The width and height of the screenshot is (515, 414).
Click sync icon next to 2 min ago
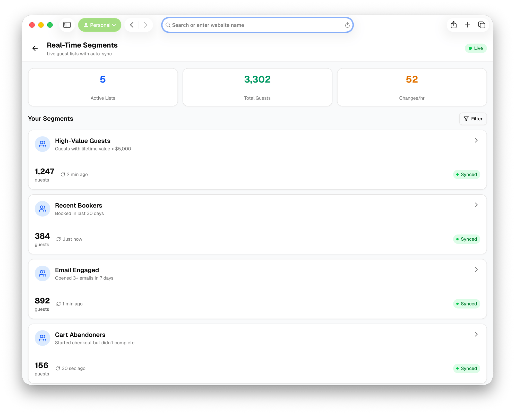63,175
